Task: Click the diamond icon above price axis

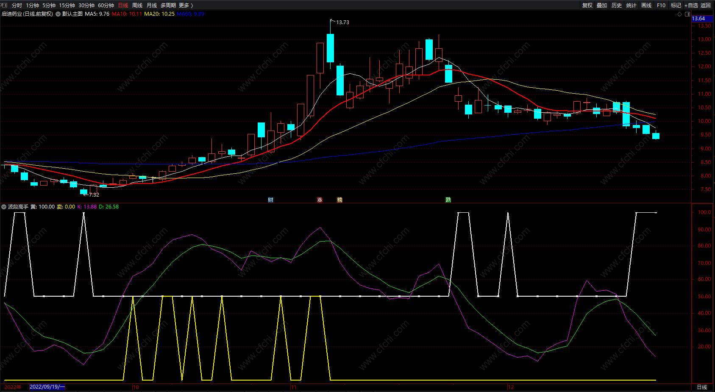Action: click(x=680, y=14)
